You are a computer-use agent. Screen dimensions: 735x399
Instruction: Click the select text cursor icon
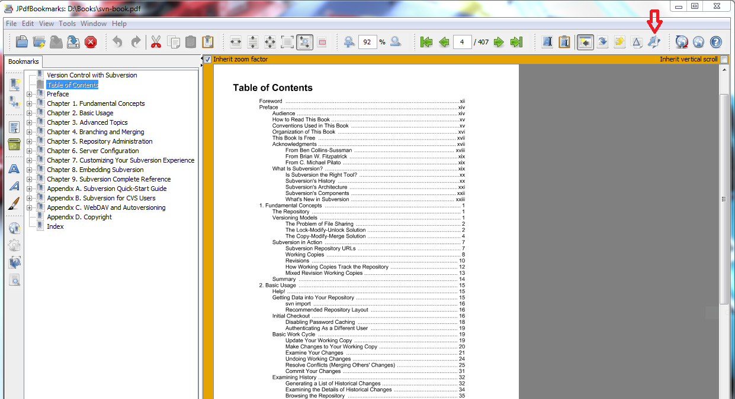coord(547,42)
